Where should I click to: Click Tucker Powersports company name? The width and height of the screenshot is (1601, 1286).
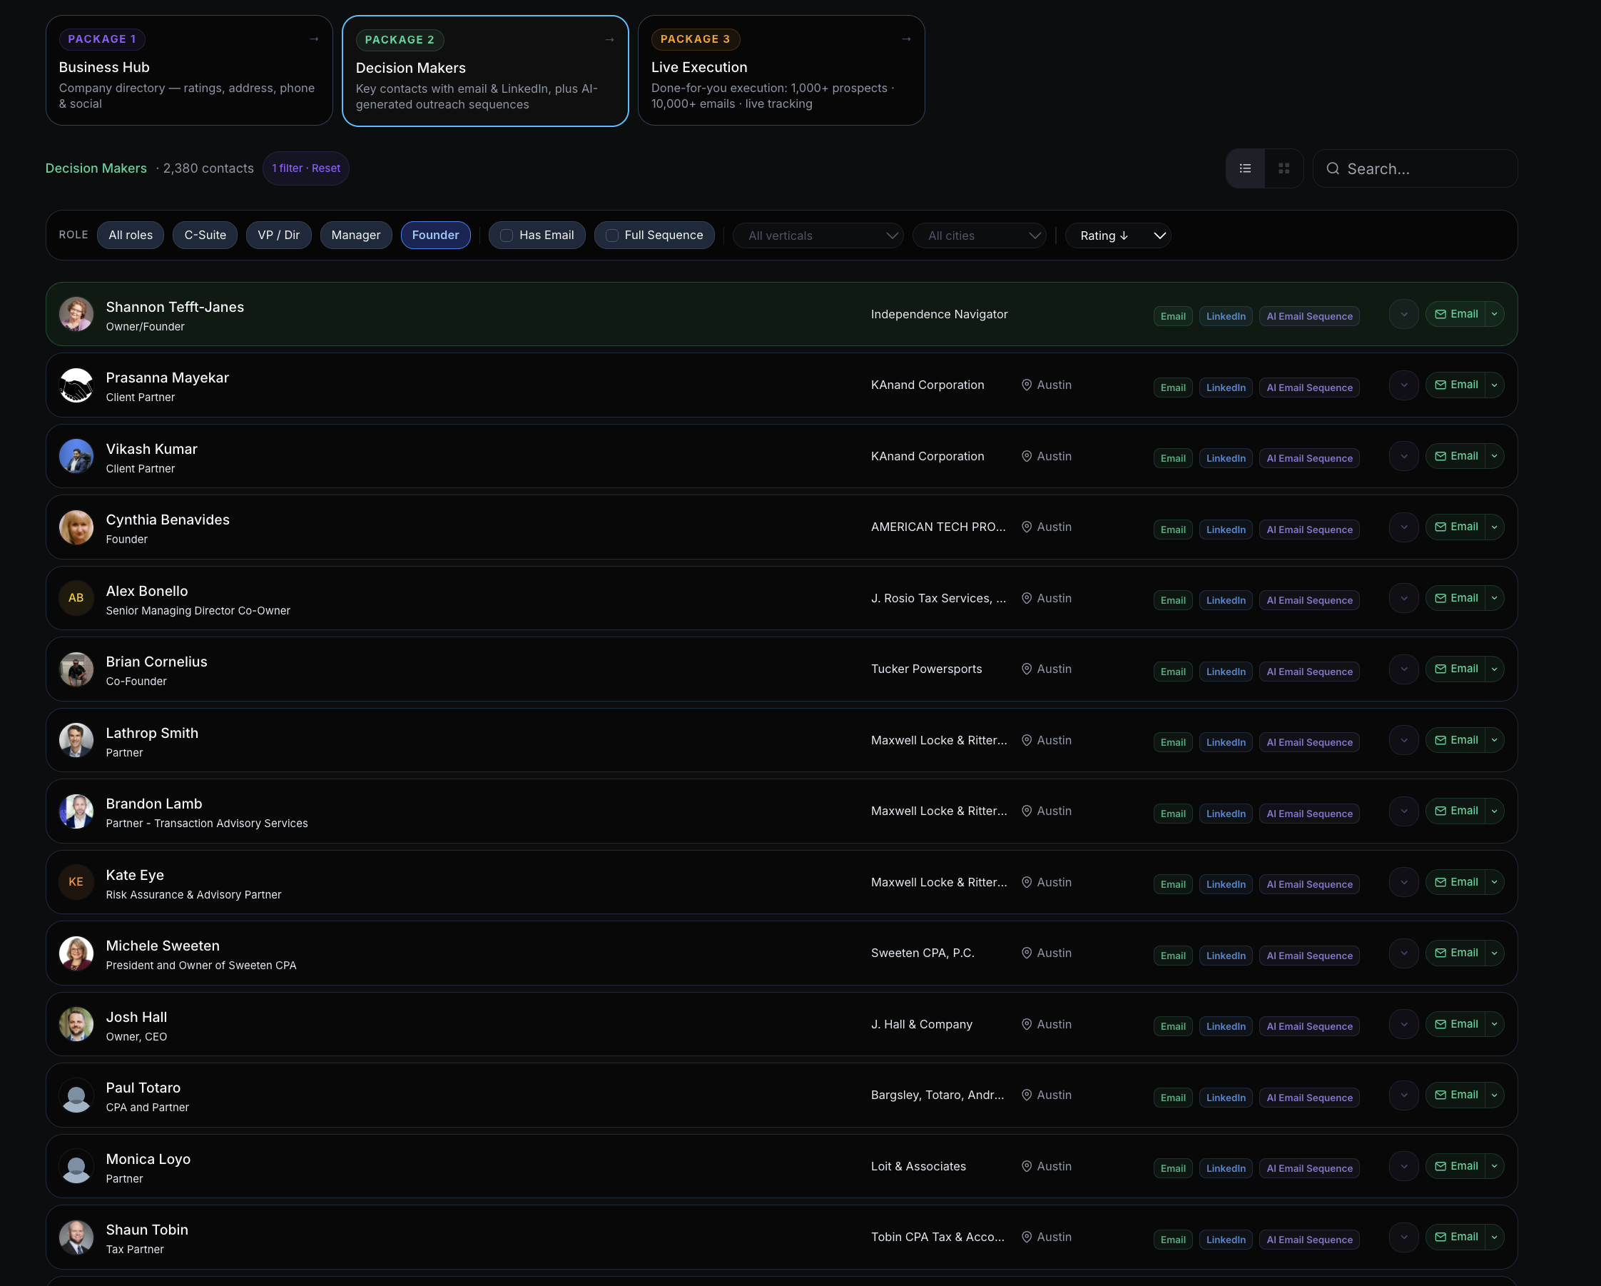click(926, 669)
